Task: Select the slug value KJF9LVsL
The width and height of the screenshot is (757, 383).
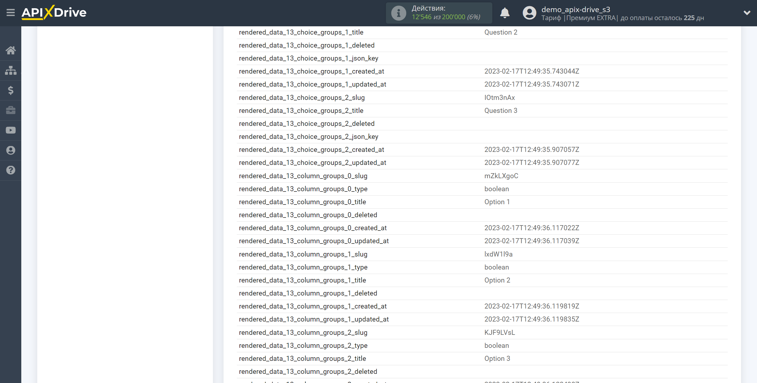Action: (499, 332)
